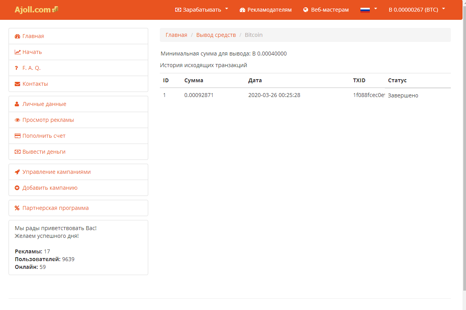The height and width of the screenshot is (310, 466).
Task: Click the amount cell 0.00092871
Action: pos(199,95)
